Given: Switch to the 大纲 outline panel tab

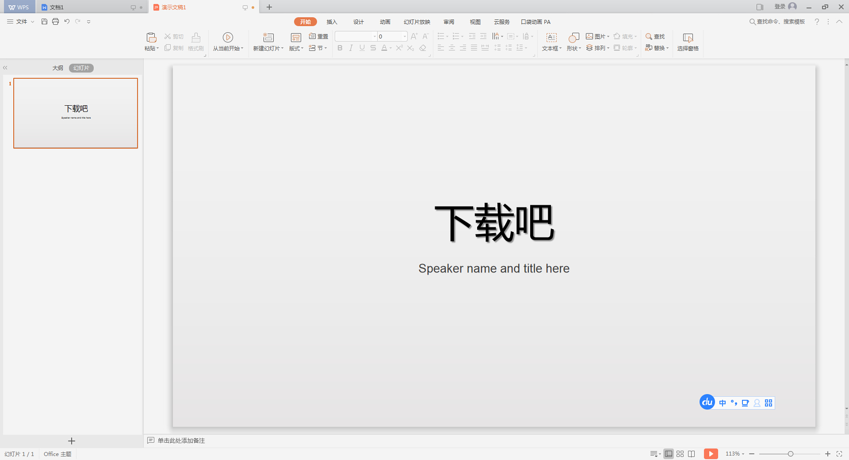Looking at the screenshot, I should [x=57, y=68].
